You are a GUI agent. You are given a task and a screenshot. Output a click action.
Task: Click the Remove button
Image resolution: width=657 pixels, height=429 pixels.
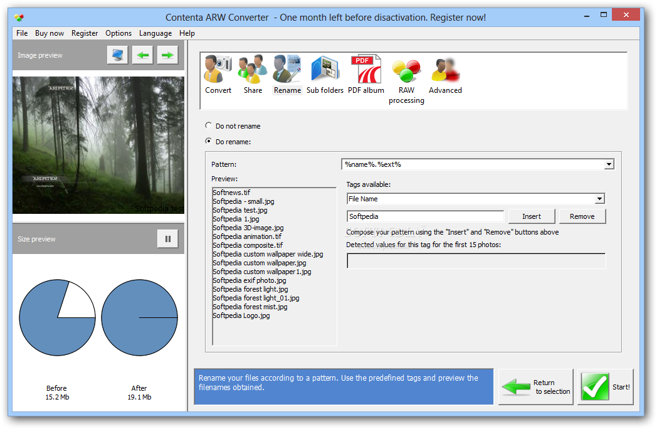tap(582, 216)
